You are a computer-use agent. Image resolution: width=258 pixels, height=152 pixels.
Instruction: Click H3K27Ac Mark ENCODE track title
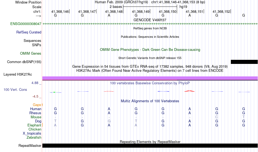(150, 70)
